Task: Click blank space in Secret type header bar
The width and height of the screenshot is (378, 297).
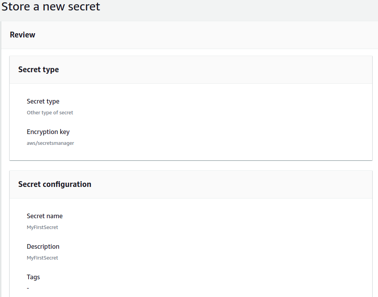Action: click(212, 70)
